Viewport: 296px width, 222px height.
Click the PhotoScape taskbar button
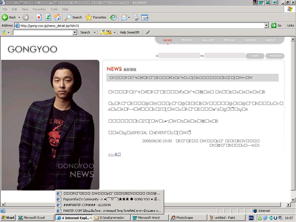coord(188,218)
